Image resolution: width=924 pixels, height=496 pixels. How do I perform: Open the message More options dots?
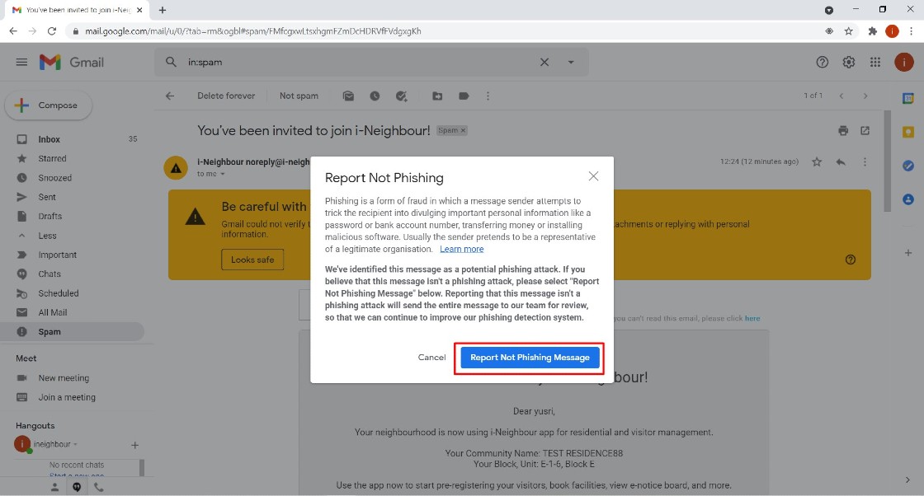click(865, 161)
